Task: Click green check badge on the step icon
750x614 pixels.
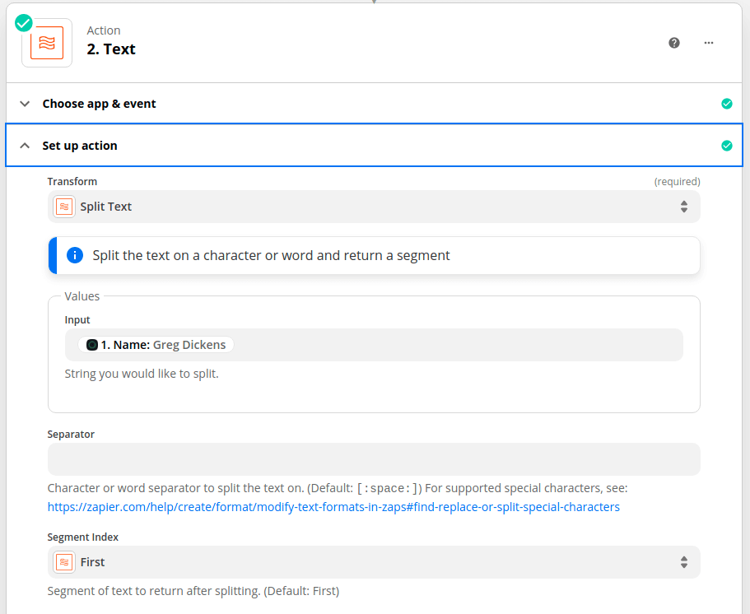Action: point(24,22)
